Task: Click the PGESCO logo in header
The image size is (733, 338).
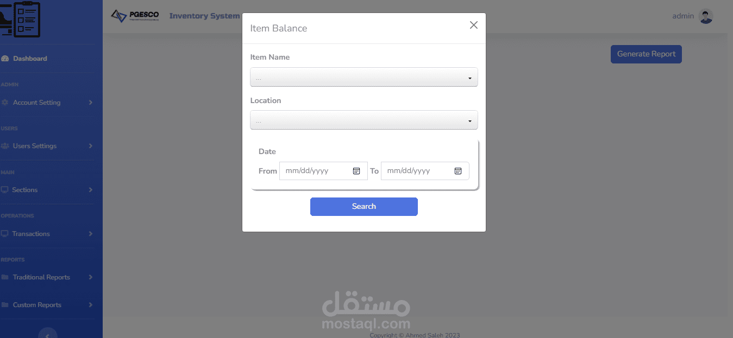Action: [135, 16]
